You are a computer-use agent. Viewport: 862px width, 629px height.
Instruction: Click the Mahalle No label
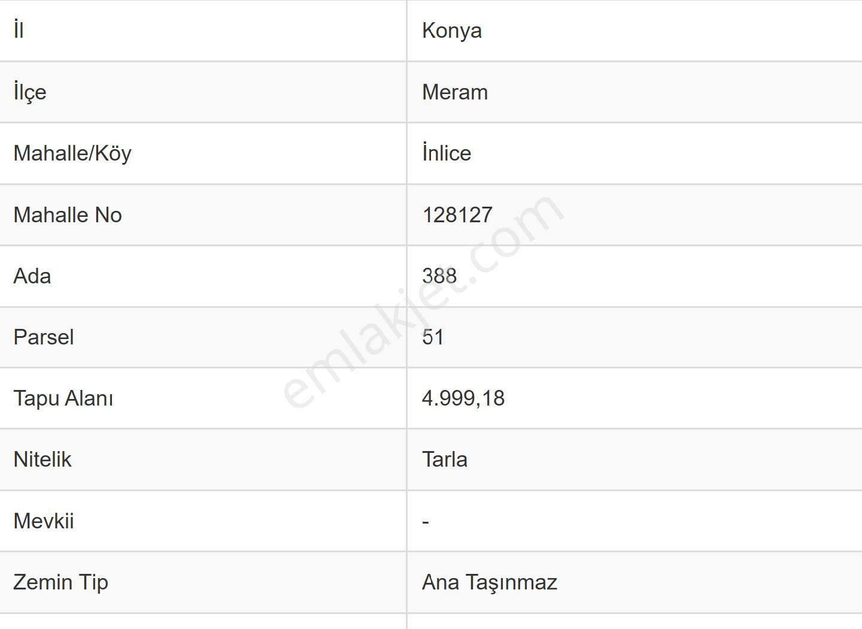click(68, 215)
